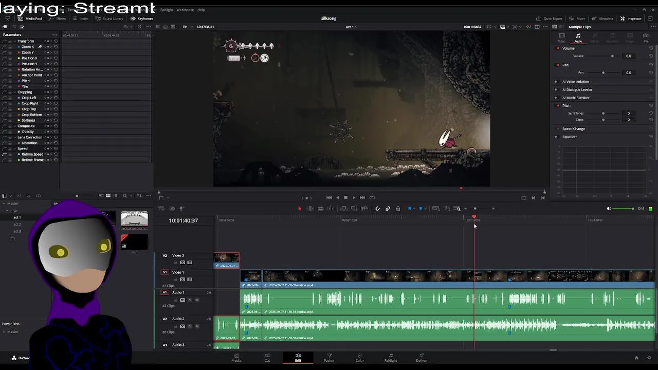658x370 pixels.
Task: Switch to File tab in Inspector
Action: [646, 38]
